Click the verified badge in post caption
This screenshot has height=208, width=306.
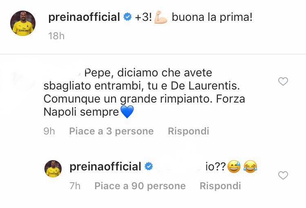click(127, 18)
